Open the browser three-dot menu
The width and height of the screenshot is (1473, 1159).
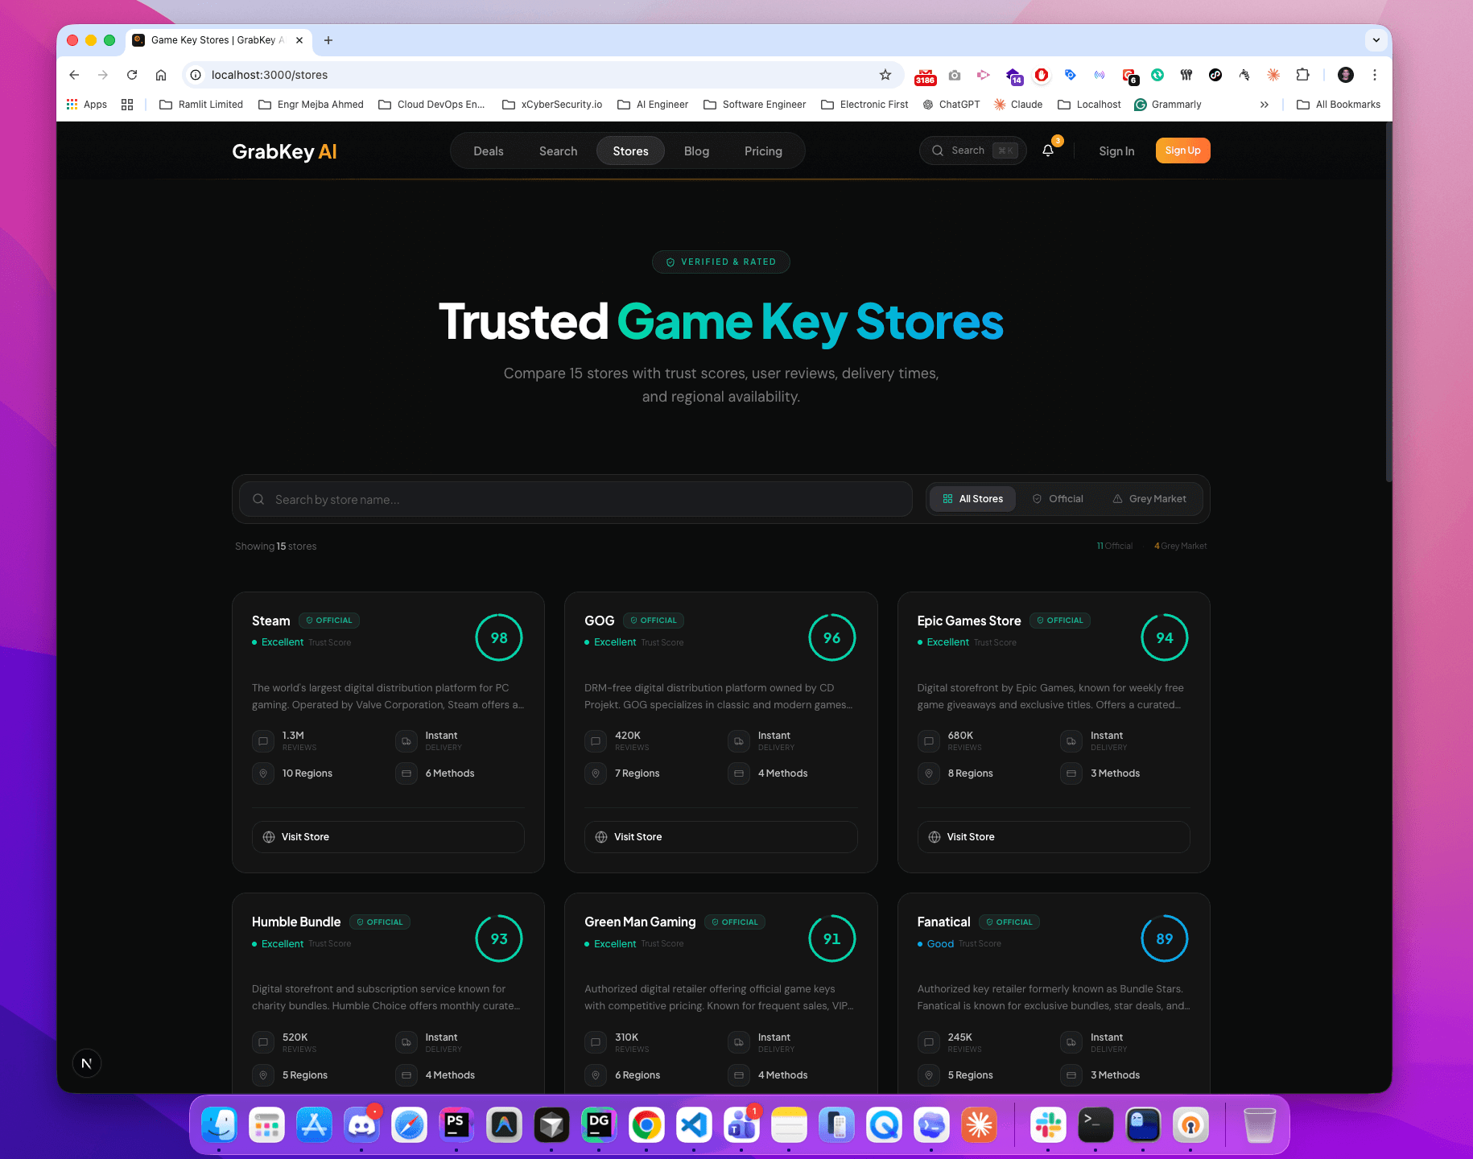pos(1375,75)
